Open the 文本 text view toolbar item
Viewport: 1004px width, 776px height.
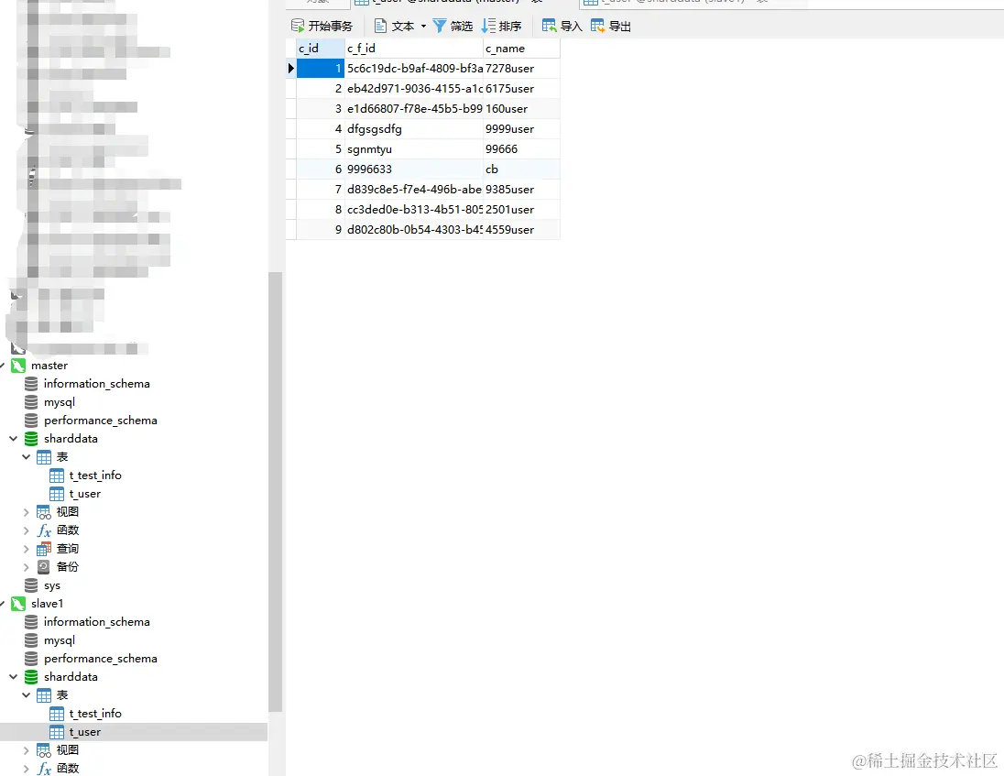395,26
